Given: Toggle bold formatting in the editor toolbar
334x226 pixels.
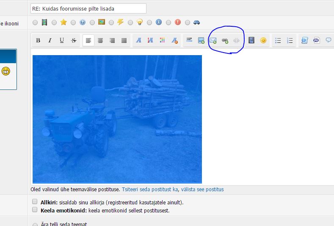Looking at the screenshot, I should click(x=38, y=41).
